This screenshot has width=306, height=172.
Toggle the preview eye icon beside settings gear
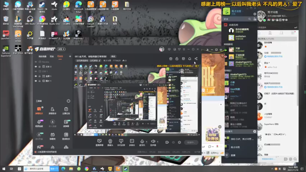pyautogui.click(x=173, y=142)
